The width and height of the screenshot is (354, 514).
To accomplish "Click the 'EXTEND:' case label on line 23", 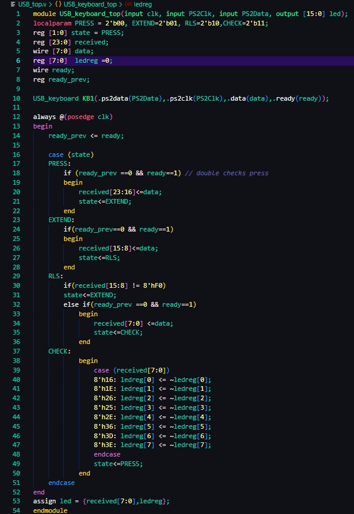I will point(62,220).
